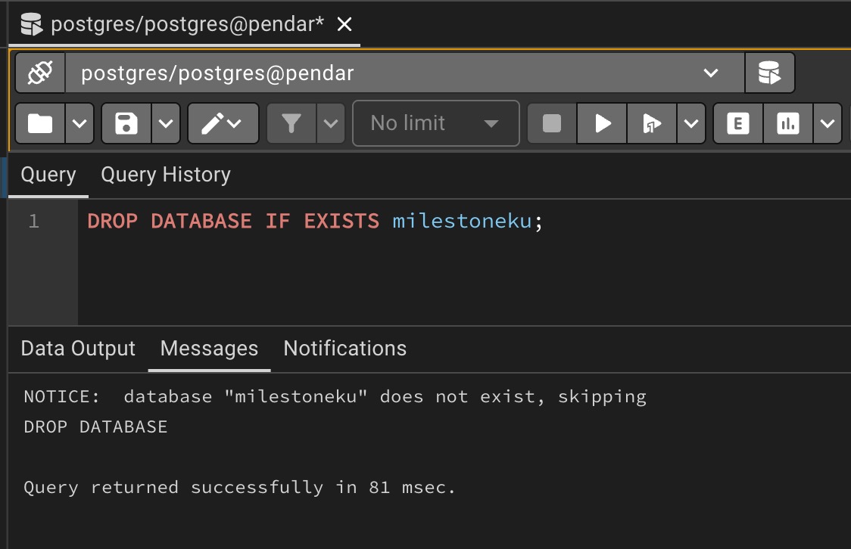Viewport: 851px width, 549px height.
Task: Expand the Open File dropdown arrow
Action: (x=79, y=123)
